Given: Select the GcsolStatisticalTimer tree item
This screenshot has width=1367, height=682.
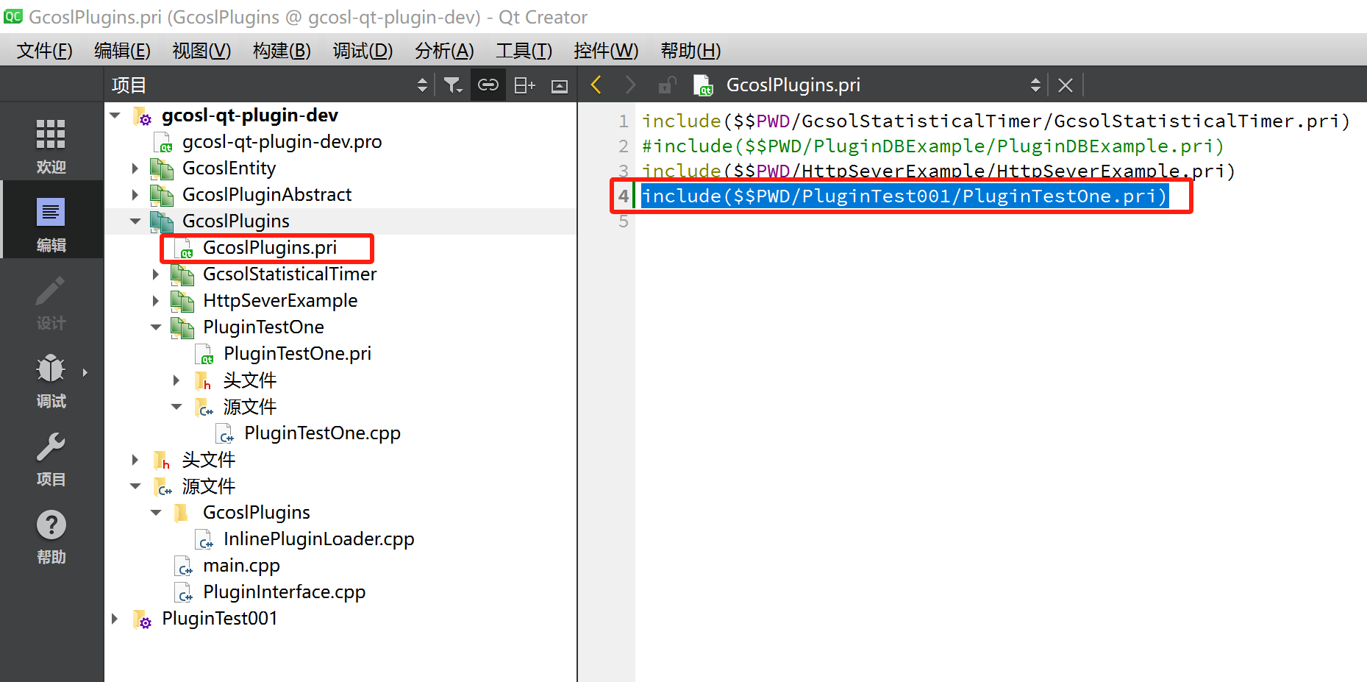Looking at the screenshot, I should [x=290, y=274].
